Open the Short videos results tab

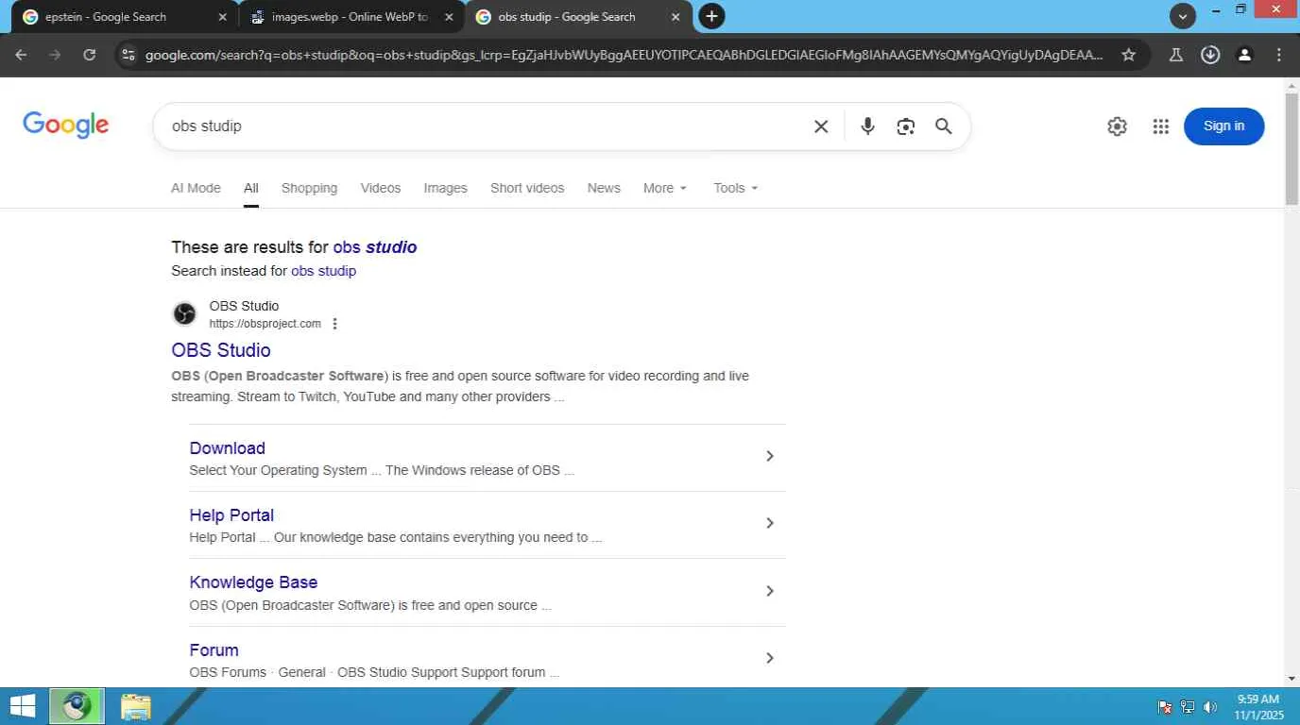point(527,188)
